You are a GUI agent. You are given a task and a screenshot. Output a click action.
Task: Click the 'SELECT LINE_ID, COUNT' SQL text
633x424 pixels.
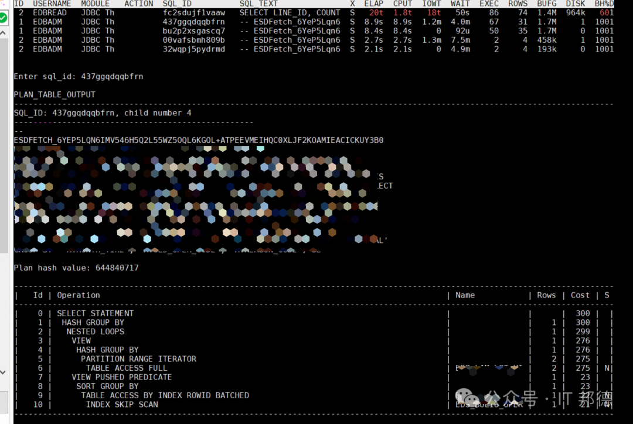290,12
